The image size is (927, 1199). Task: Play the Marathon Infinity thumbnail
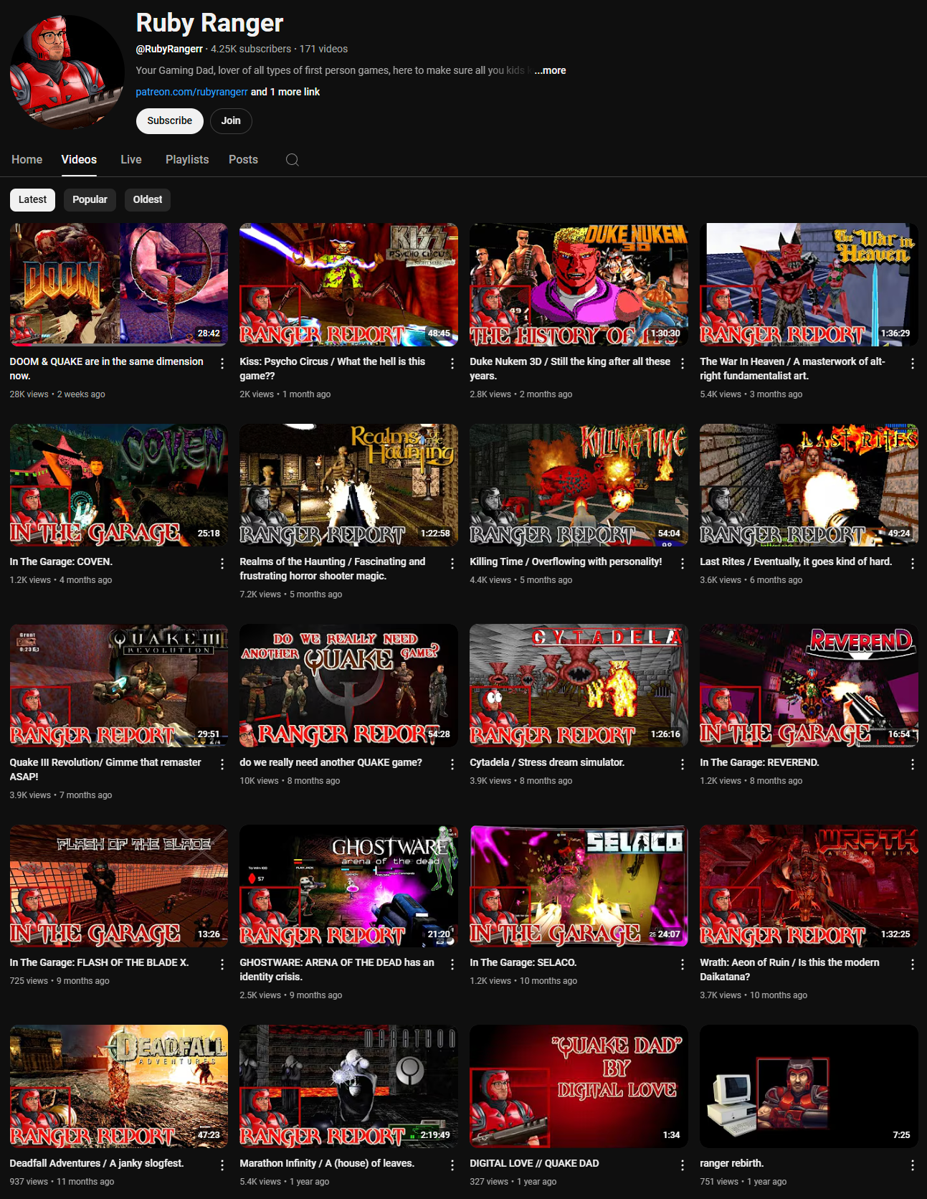coord(348,1086)
